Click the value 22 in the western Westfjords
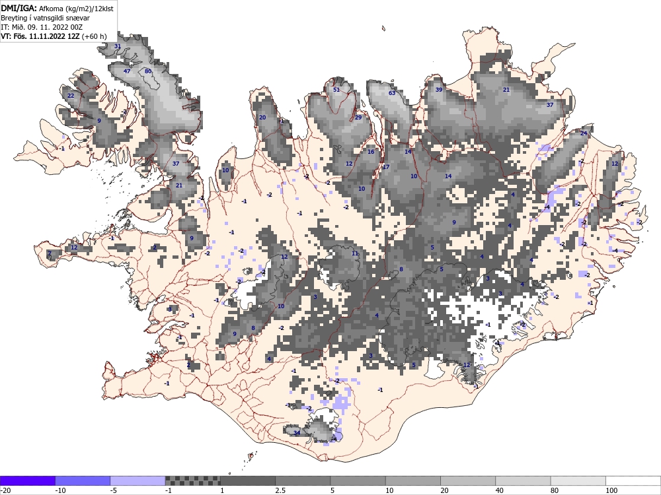 pyautogui.click(x=71, y=96)
